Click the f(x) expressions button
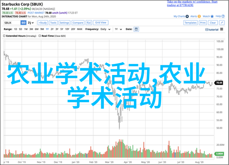 (x=89, y=23)
